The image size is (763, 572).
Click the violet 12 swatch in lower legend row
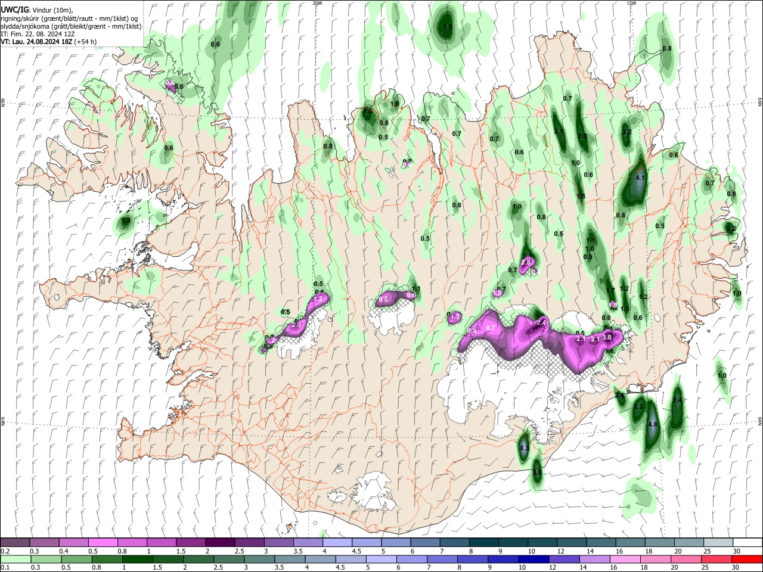pyautogui.click(x=564, y=559)
